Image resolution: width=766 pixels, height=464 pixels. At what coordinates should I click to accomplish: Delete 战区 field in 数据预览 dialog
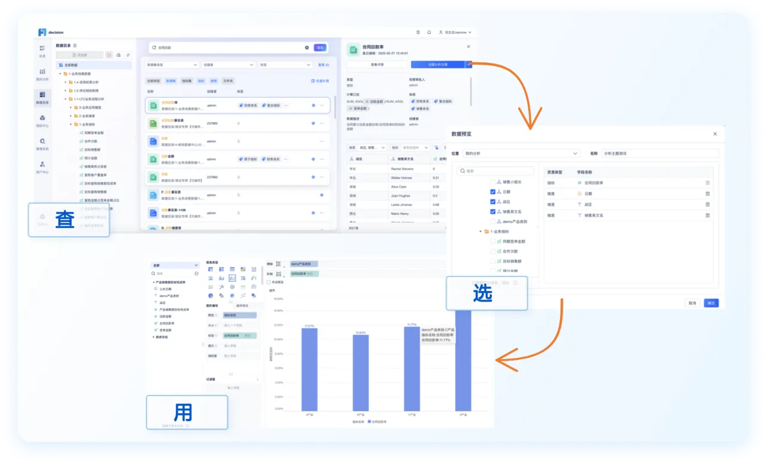707,205
